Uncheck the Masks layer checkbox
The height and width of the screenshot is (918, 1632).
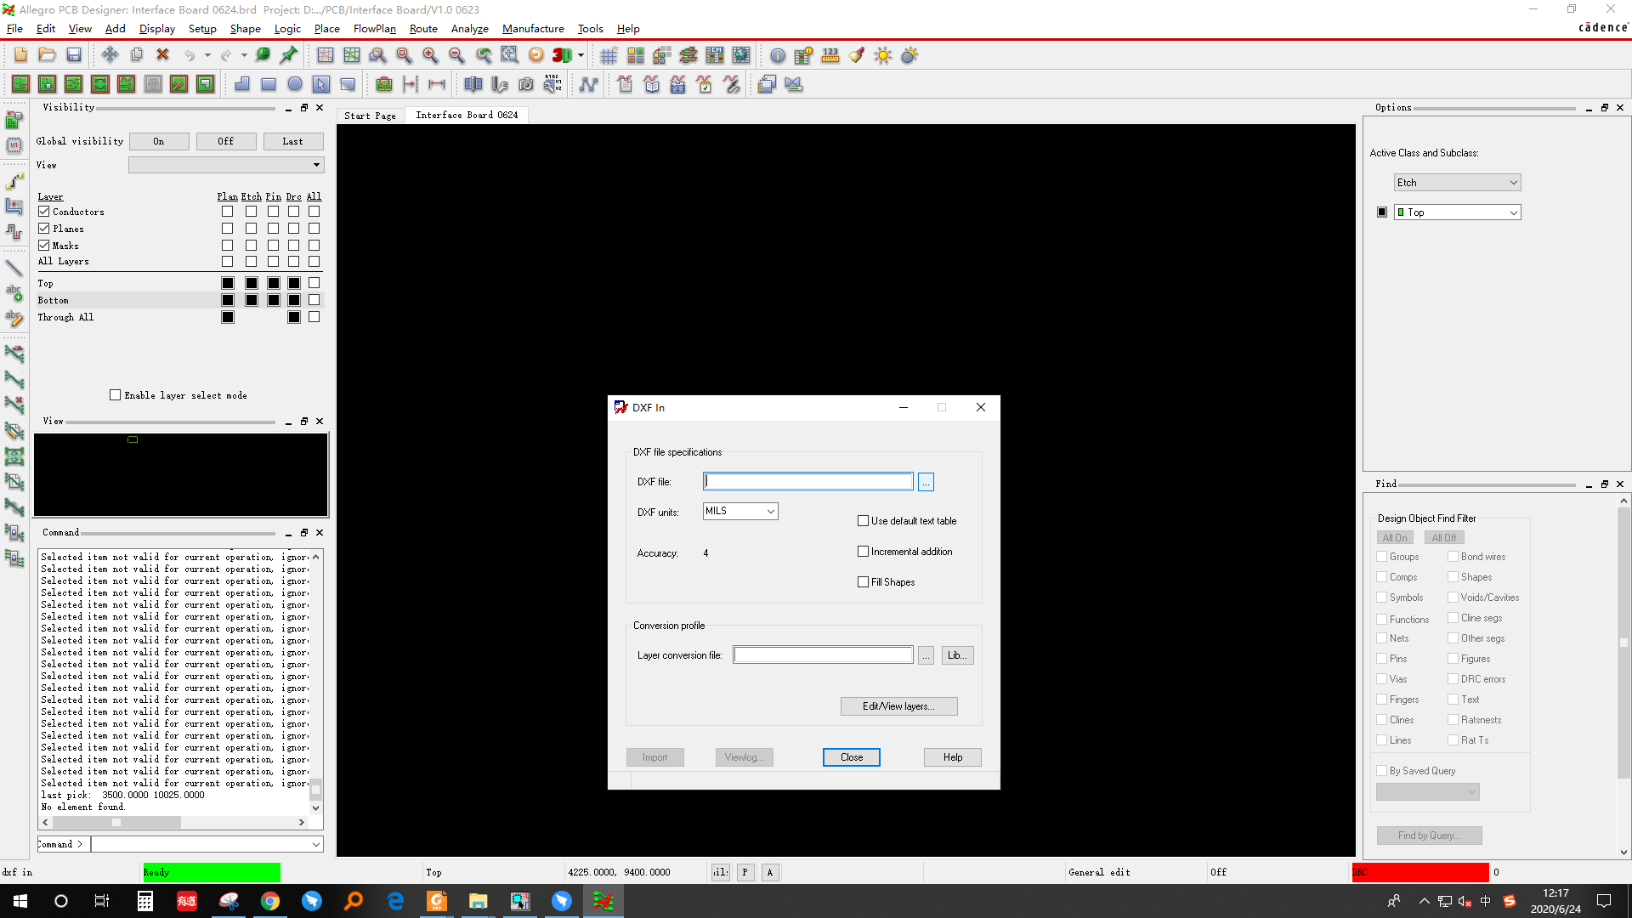pos(44,246)
